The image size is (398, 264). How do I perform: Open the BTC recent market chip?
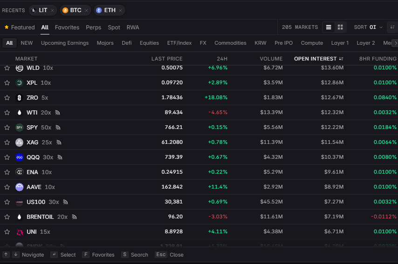tap(75, 10)
